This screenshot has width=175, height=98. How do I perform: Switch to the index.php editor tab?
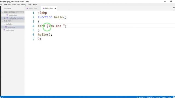33,8
